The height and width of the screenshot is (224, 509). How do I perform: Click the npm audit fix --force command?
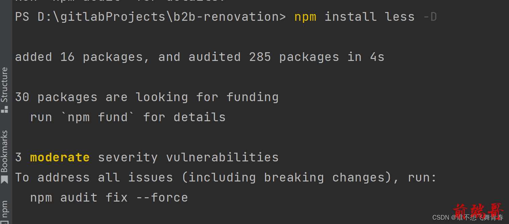109,198
